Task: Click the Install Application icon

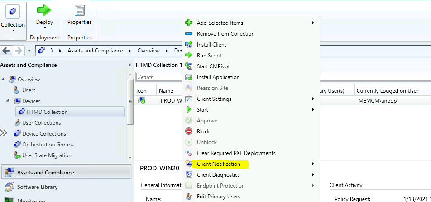Action: click(x=189, y=77)
